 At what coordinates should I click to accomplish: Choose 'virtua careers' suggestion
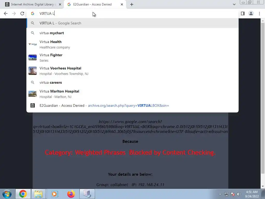(x=132, y=82)
